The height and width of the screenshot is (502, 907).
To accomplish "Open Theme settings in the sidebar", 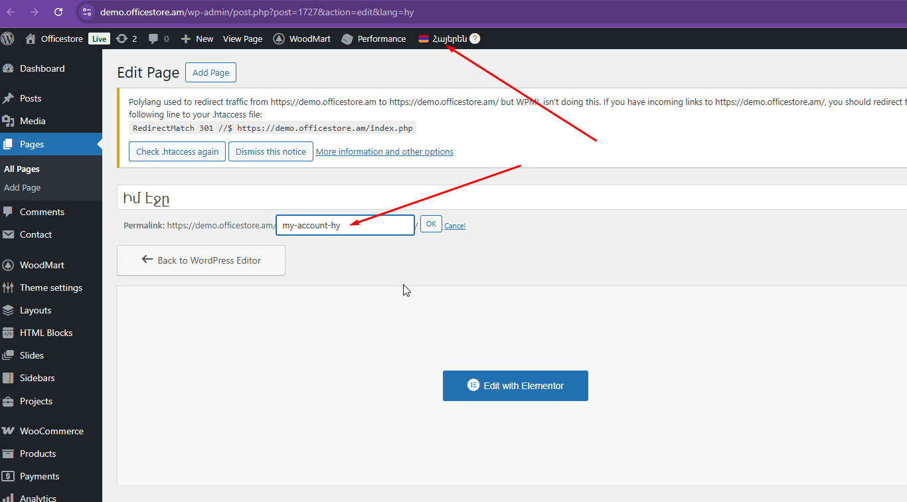I will [51, 288].
